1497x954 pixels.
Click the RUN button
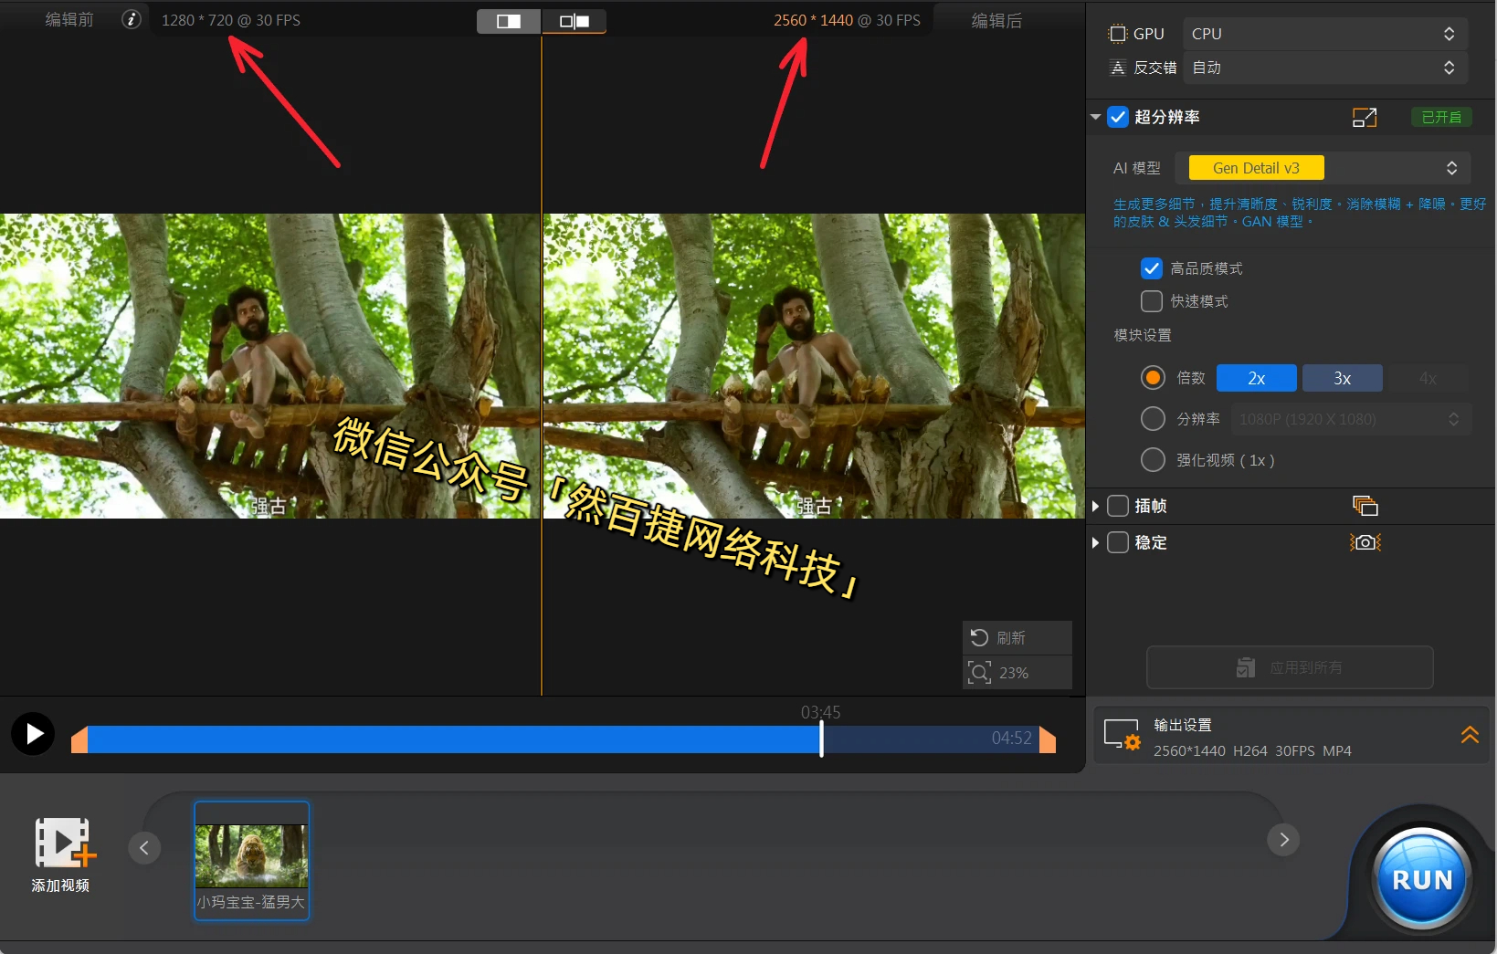pyautogui.click(x=1421, y=879)
